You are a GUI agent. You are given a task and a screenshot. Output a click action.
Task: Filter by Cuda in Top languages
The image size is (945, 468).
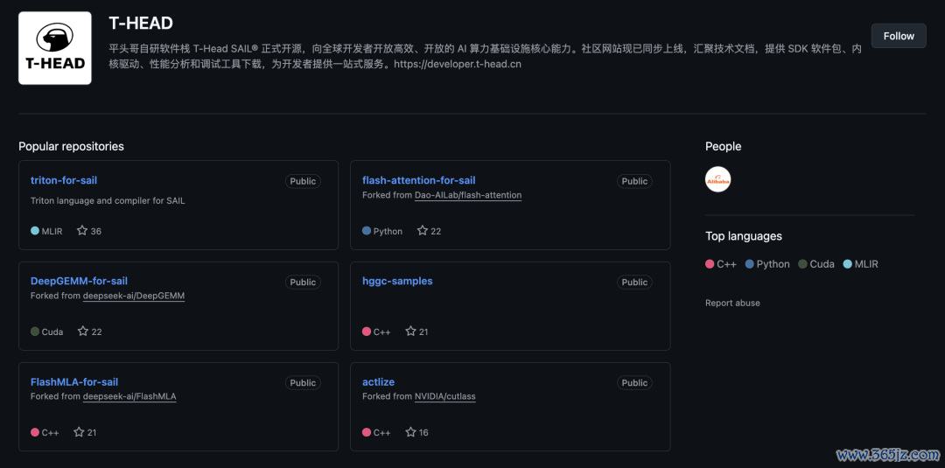click(x=816, y=264)
